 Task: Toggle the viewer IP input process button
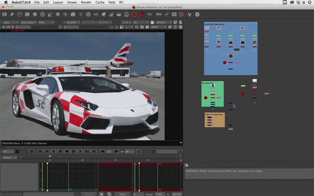click(x=170, y=27)
